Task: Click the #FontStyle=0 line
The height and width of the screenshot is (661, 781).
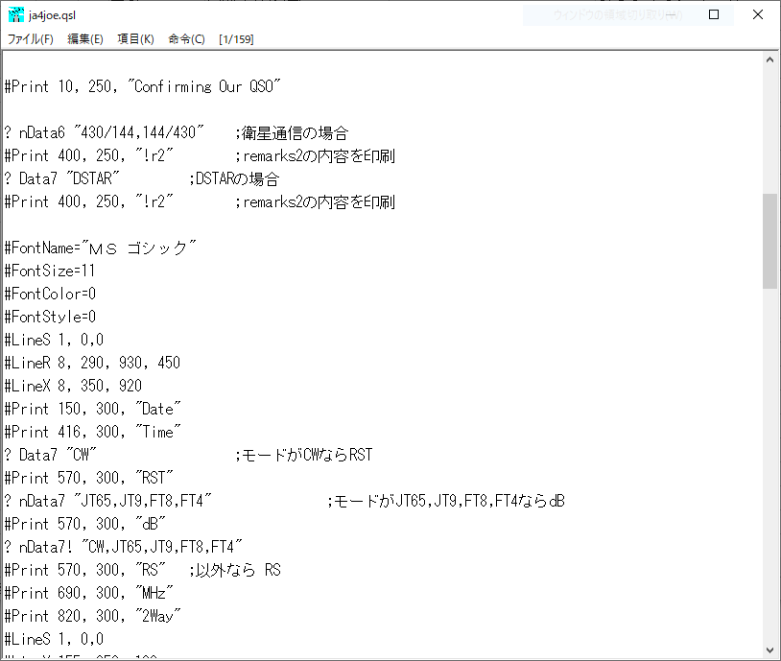Action: (50, 317)
